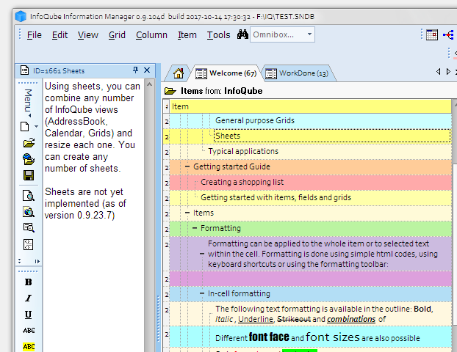The width and height of the screenshot is (457, 352).
Task: Select Creating a shopping list item
Action: [311, 183]
